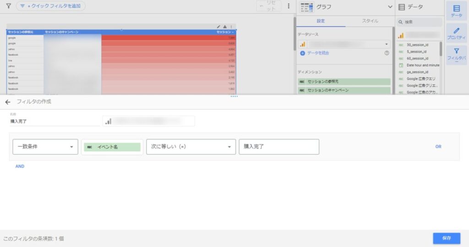This screenshot has height=247, width=469.
Task: Click the OR condition link
Action: pos(438,147)
